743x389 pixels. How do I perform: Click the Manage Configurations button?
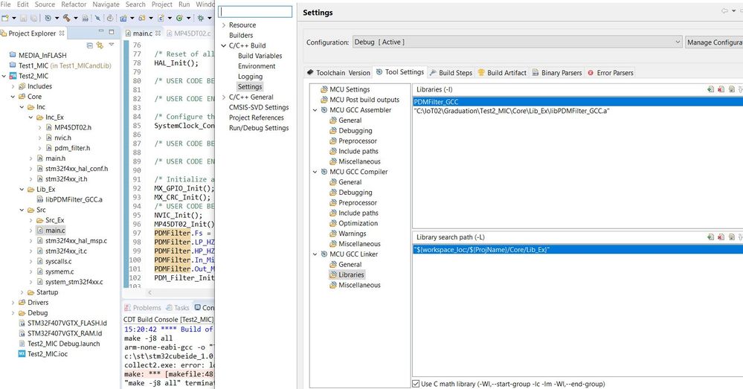714,42
